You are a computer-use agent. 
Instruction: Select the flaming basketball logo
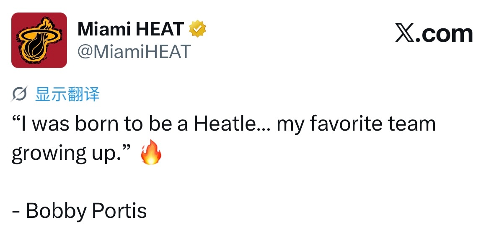pos(39,40)
